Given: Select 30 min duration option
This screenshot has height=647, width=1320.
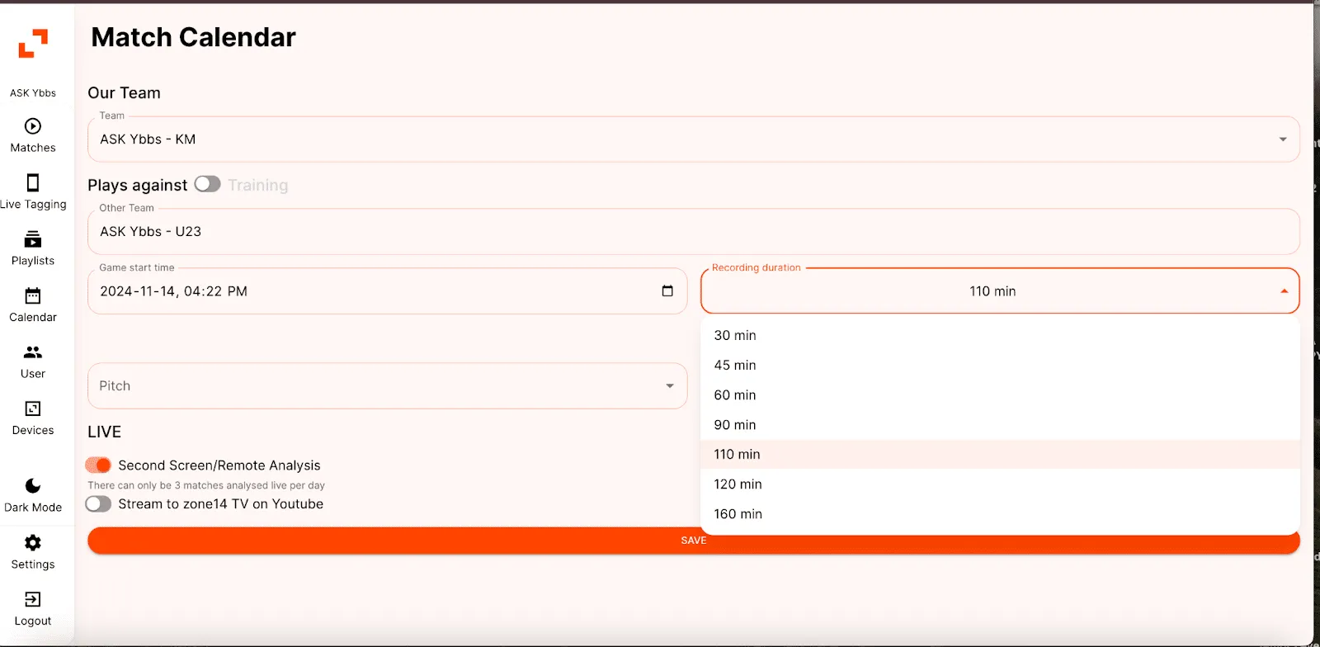Looking at the screenshot, I should pyautogui.click(x=1000, y=335).
